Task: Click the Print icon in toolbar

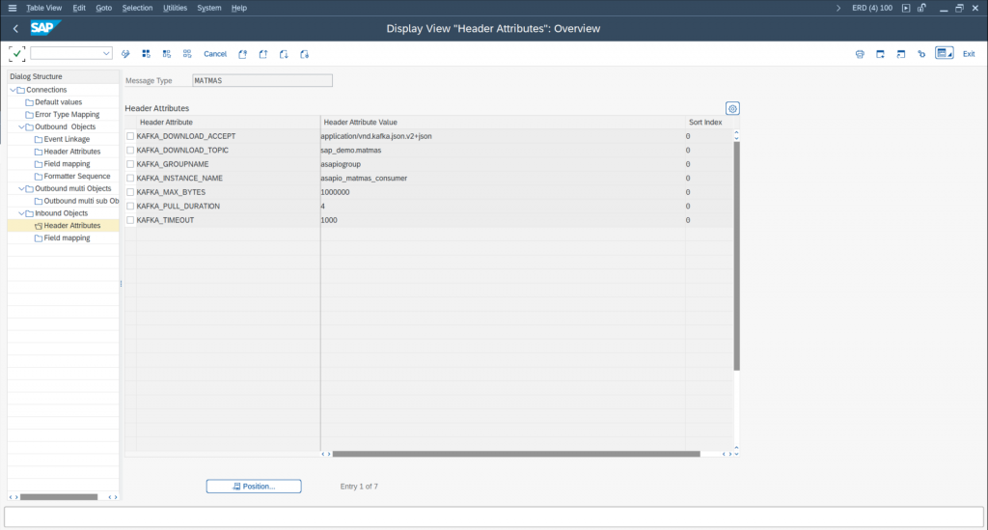Action: 860,54
